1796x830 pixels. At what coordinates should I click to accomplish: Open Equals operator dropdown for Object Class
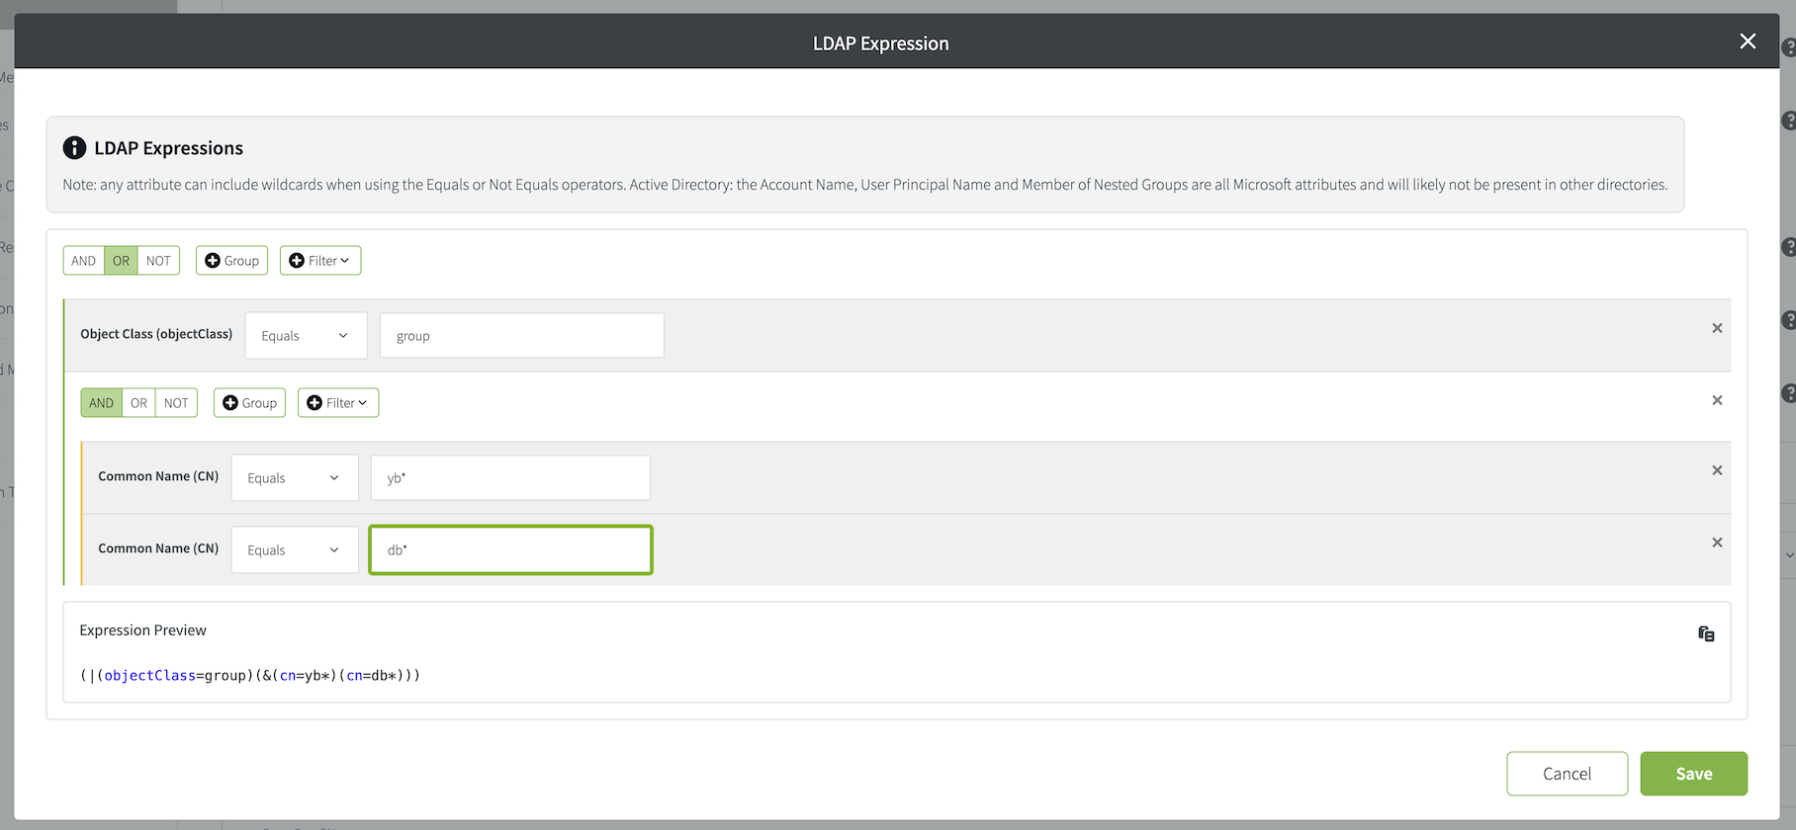tap(306, 336)
